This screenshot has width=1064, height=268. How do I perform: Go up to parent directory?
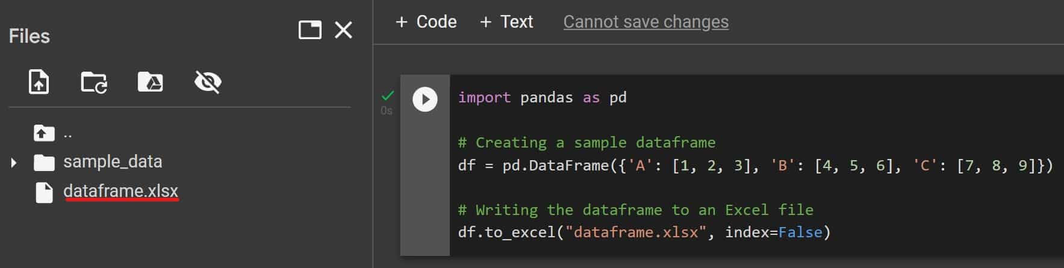point(53,132)
